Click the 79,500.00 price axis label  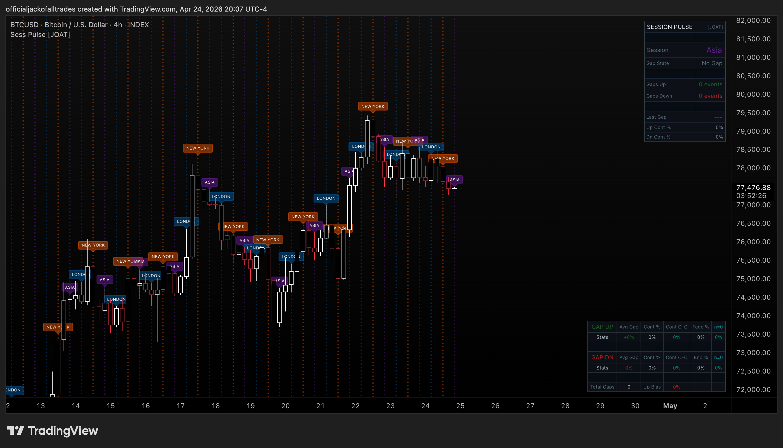point(753,113)
